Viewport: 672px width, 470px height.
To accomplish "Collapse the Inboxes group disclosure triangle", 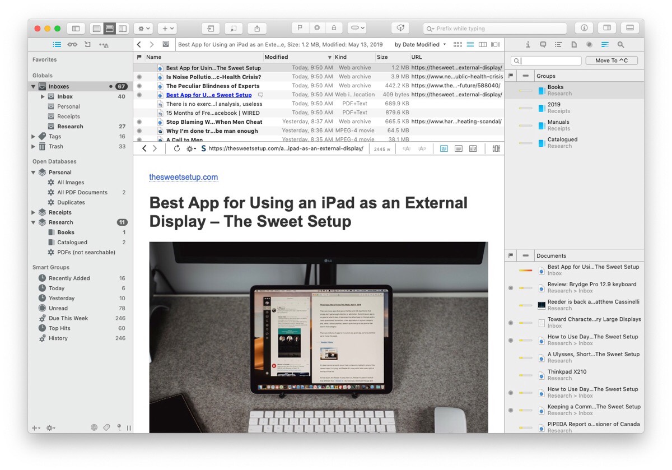I will 34,87.
